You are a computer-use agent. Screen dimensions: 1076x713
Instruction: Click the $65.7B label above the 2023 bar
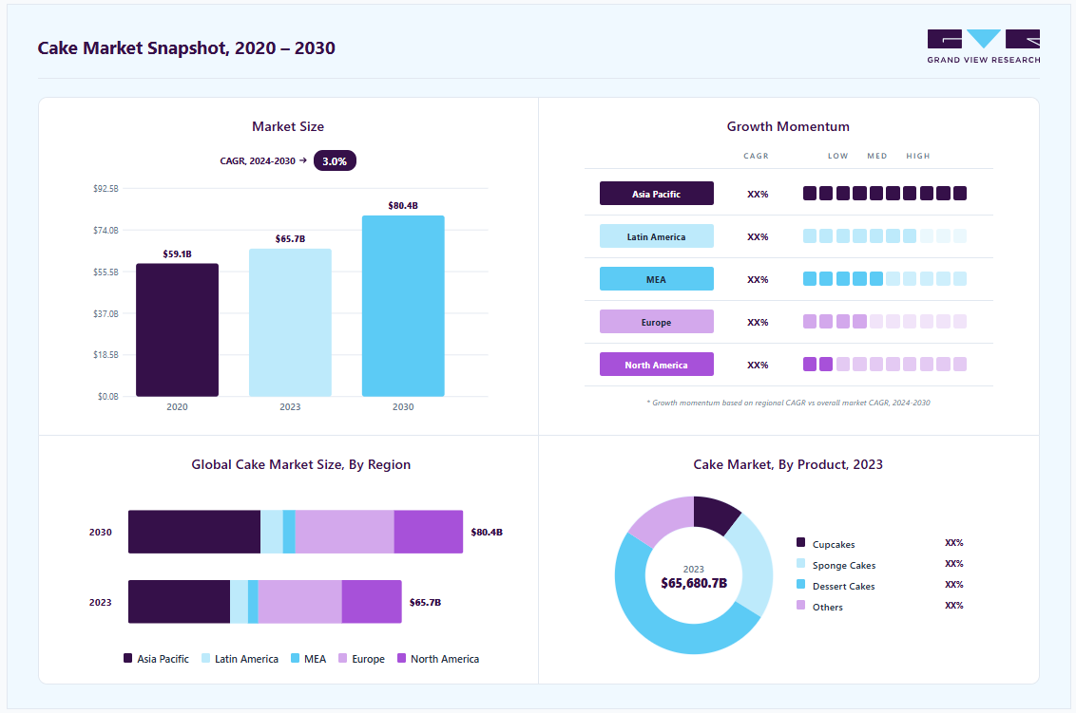pyautogui.click(x=290, y=238)
